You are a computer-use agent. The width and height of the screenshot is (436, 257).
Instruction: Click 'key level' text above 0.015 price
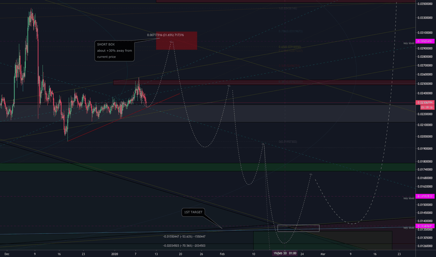click(409, 199)
